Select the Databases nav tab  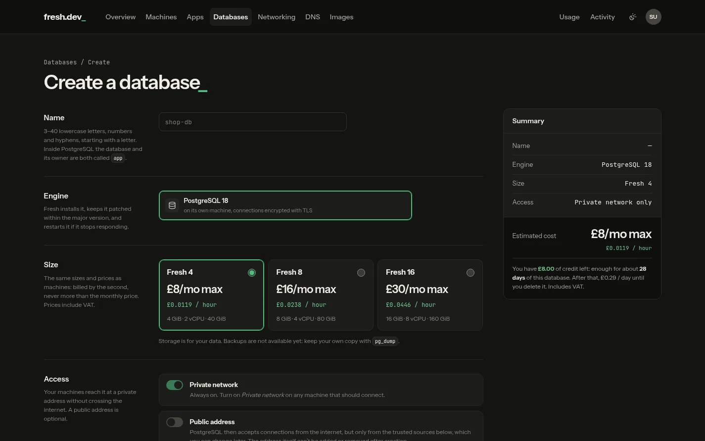[231, 17]
